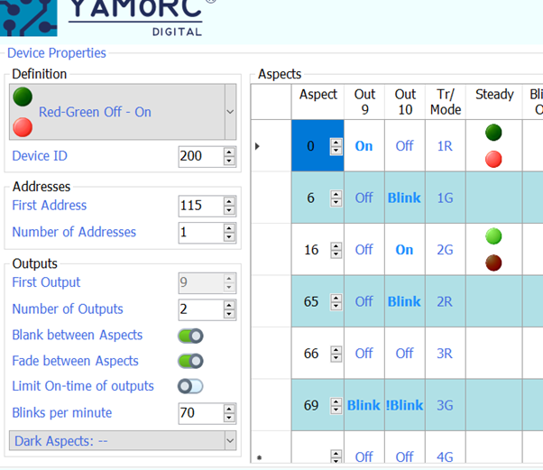Click Out 10 'On' in aspect 16 row
This screenshot has height=470, width=543.
click(x=405, y=250)
